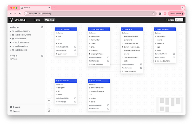Expand public.products in Models tree
Viewport: 193px width, 125px height.
coord(10,46)
